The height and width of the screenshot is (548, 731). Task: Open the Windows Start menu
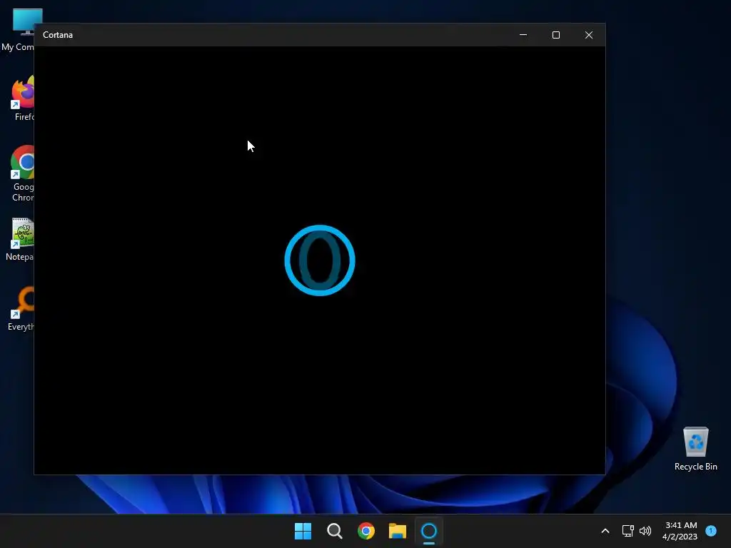pos(303,531)
